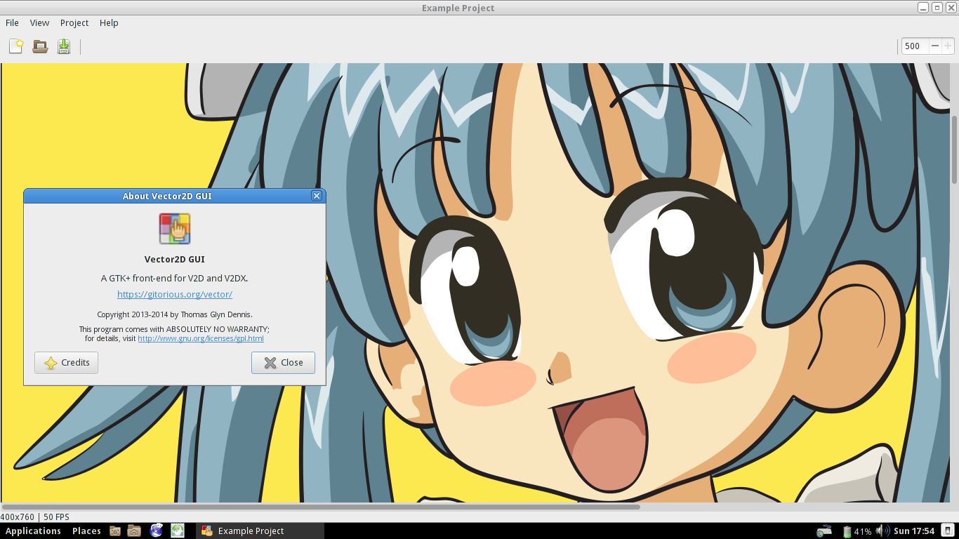
Task: Open the File menu
Action: (x=13, y=22)
